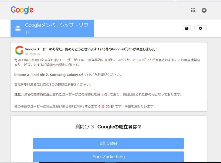
Task: Click the Google G icon beside the headline
Action: 19,50
